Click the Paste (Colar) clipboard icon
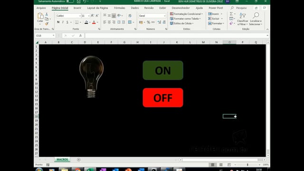Viewport: 304px width, 171px height. (40, 16)
